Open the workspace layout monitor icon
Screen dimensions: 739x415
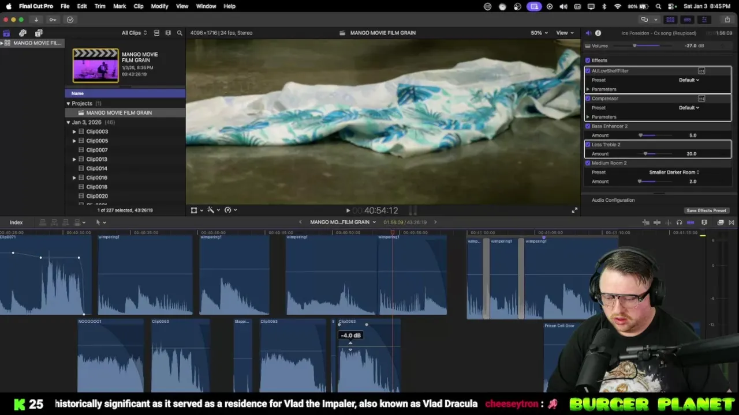pos(644,20)
